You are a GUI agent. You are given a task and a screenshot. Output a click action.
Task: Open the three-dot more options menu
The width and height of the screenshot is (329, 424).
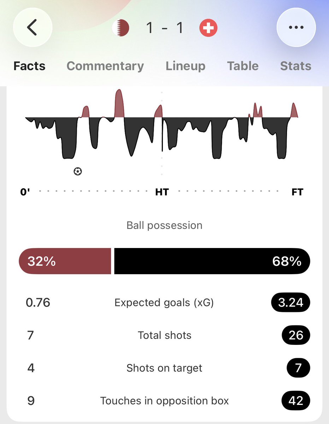[296, 28]
